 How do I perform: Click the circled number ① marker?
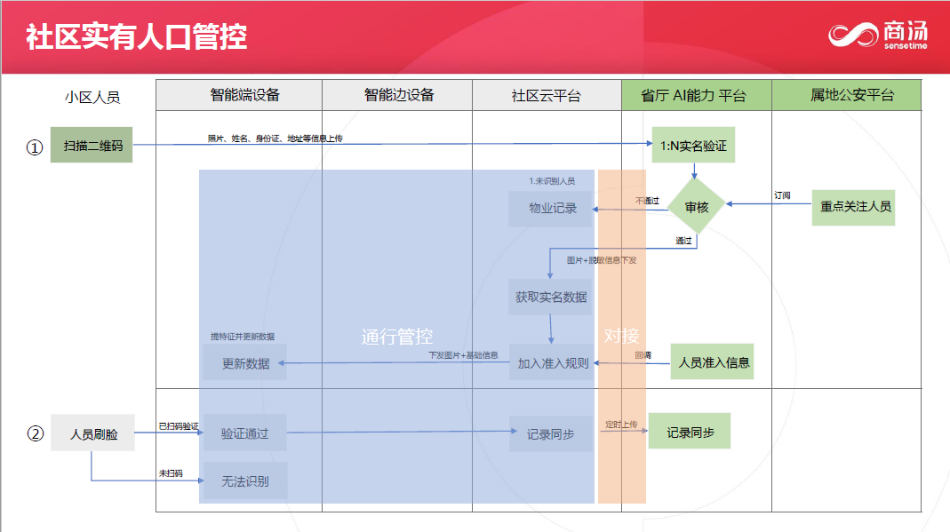pos(35,147)
